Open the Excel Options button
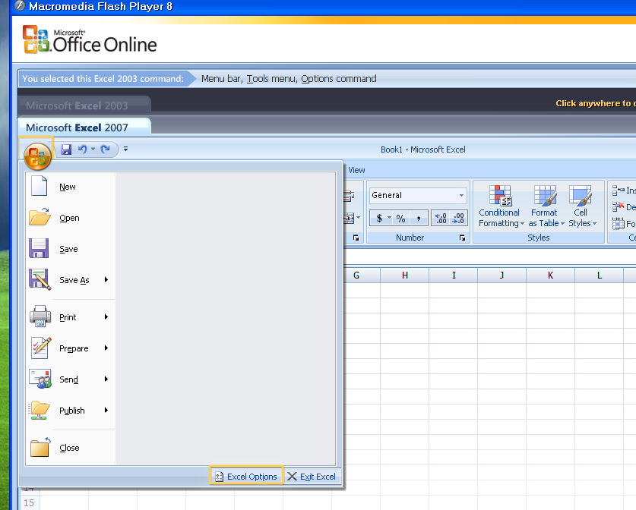Viewport: 636px width, 510px height. tap(246, 477)
